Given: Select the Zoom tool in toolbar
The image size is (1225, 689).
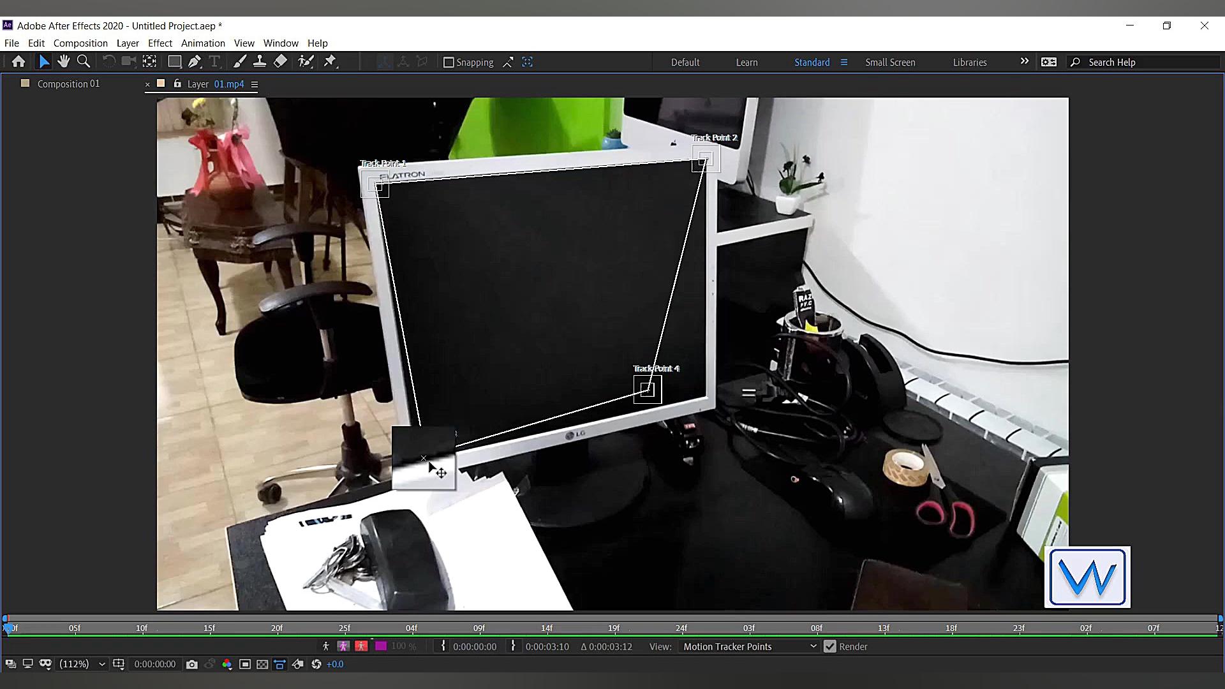Looking at the screenshot, I should pyautogui.click(x=84, y=62).
